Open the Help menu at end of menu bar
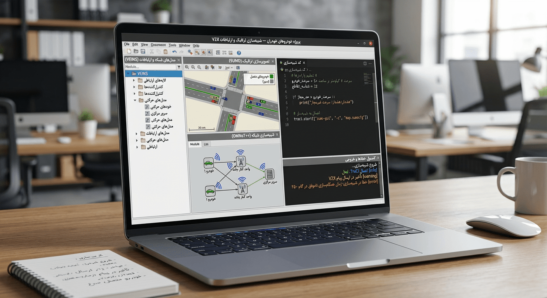Screen dimensions: 547x298 pyautogui.click(x=196, y=45)
